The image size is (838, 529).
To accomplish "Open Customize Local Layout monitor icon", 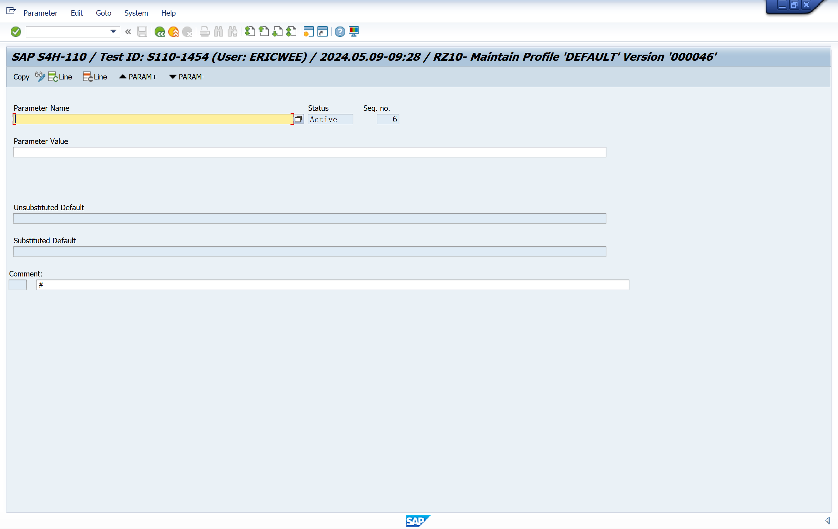I will [354, 32].
